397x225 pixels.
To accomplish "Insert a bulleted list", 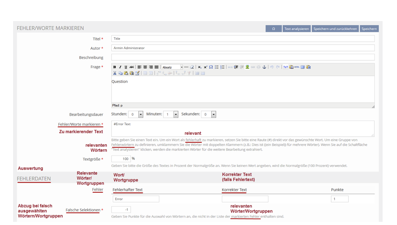I will [x=217, y=67].
